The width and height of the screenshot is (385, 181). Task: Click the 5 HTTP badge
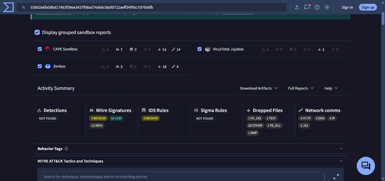[x=305, y=118]
